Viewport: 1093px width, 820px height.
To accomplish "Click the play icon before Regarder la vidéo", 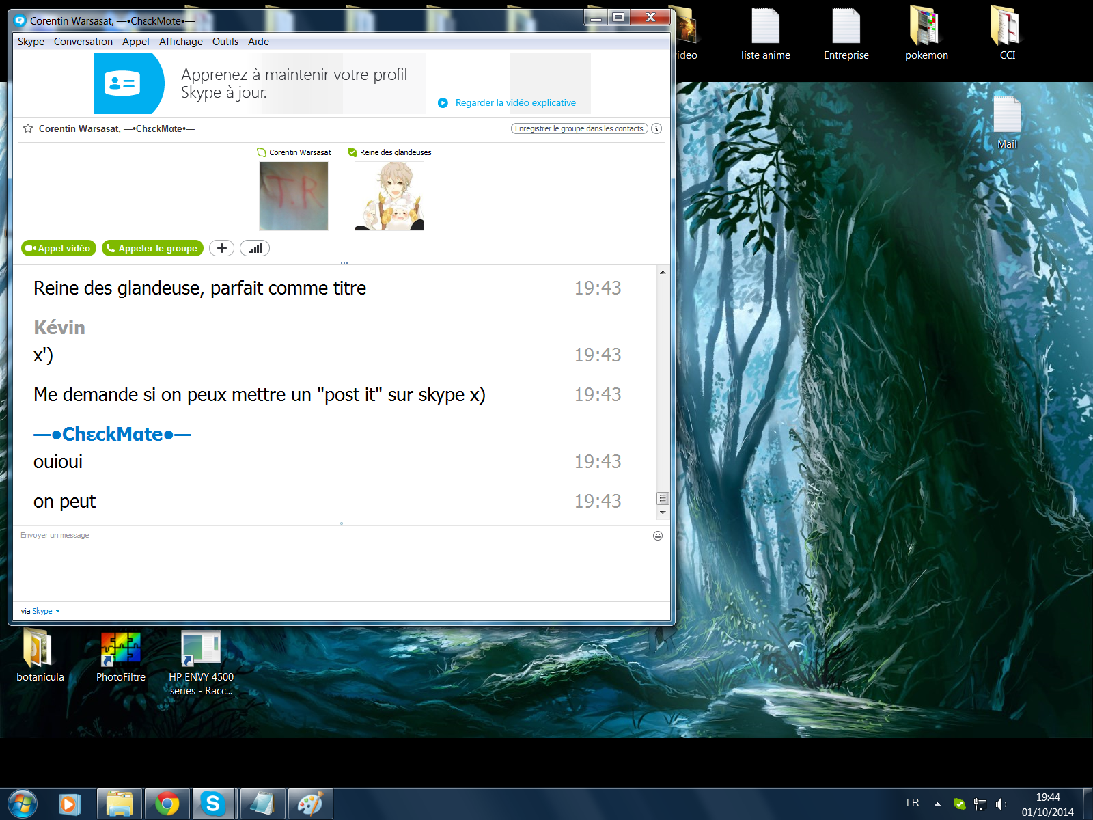I will tap(443, 102).
